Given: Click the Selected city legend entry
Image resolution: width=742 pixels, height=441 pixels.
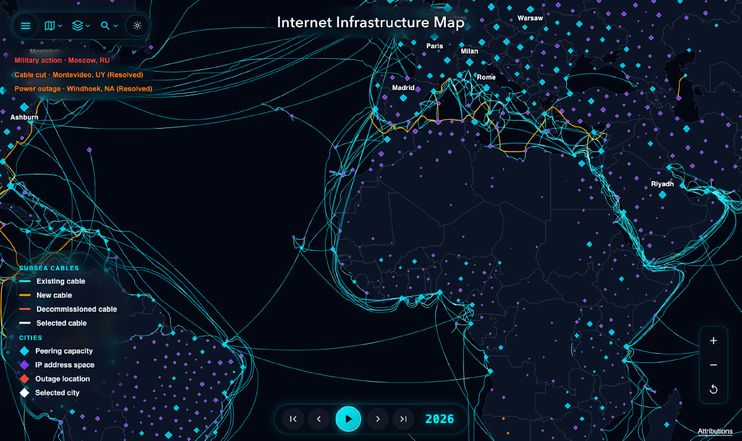Looking at the screenshot, I should coord(49,393).
